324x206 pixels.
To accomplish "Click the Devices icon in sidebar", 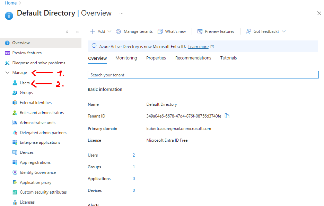I will (x=15, y=152).
